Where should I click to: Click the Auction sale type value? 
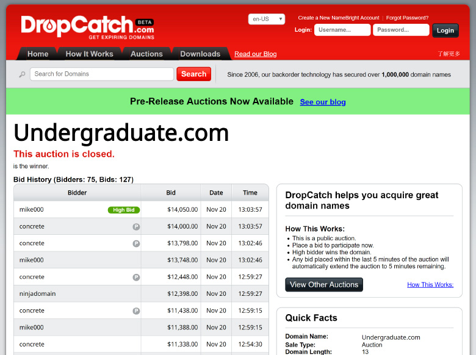tap(372, 345)
